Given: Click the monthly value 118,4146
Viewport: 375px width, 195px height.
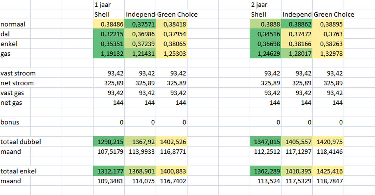Looking at the screenshot, I should 328,151.
